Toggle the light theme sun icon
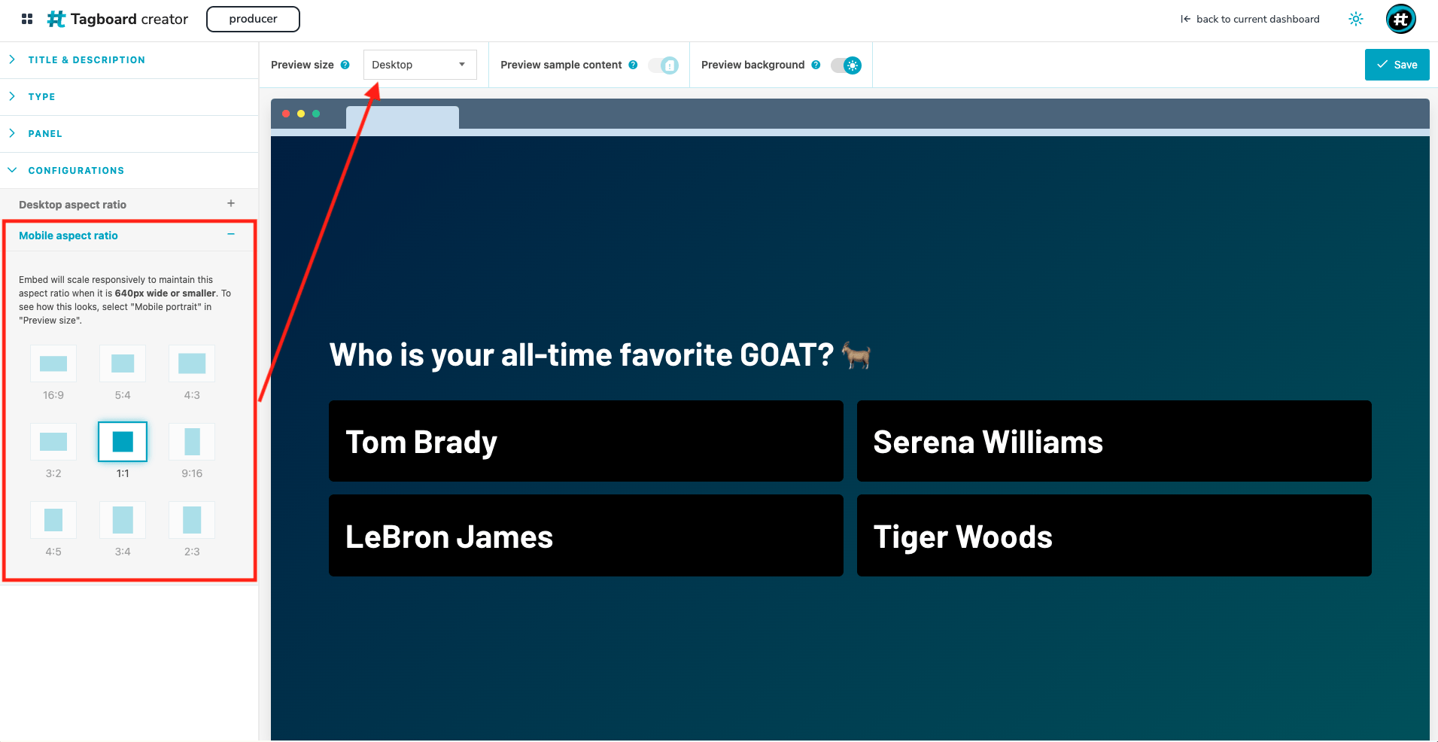 [x=1356, y=19]
